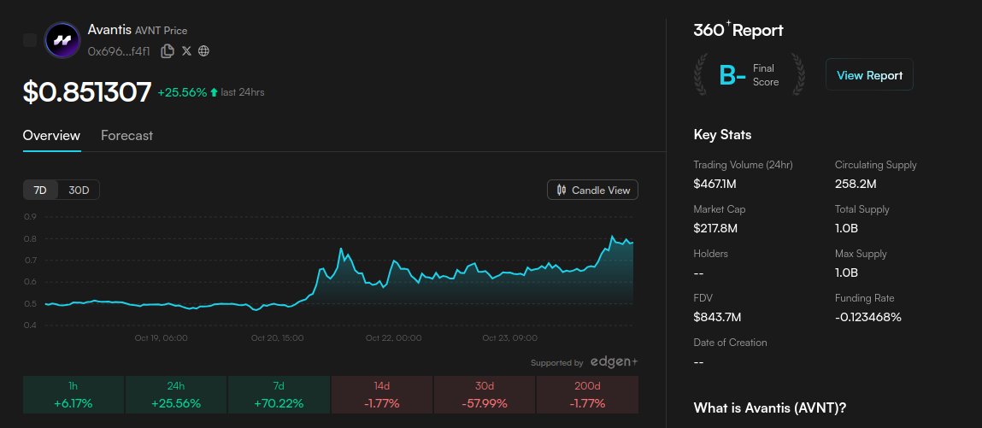Image resolution: width=982 pixels, height=428 pixels.
Task: Tick the checkbox beside Avantis logo
Action: [29, 40]
